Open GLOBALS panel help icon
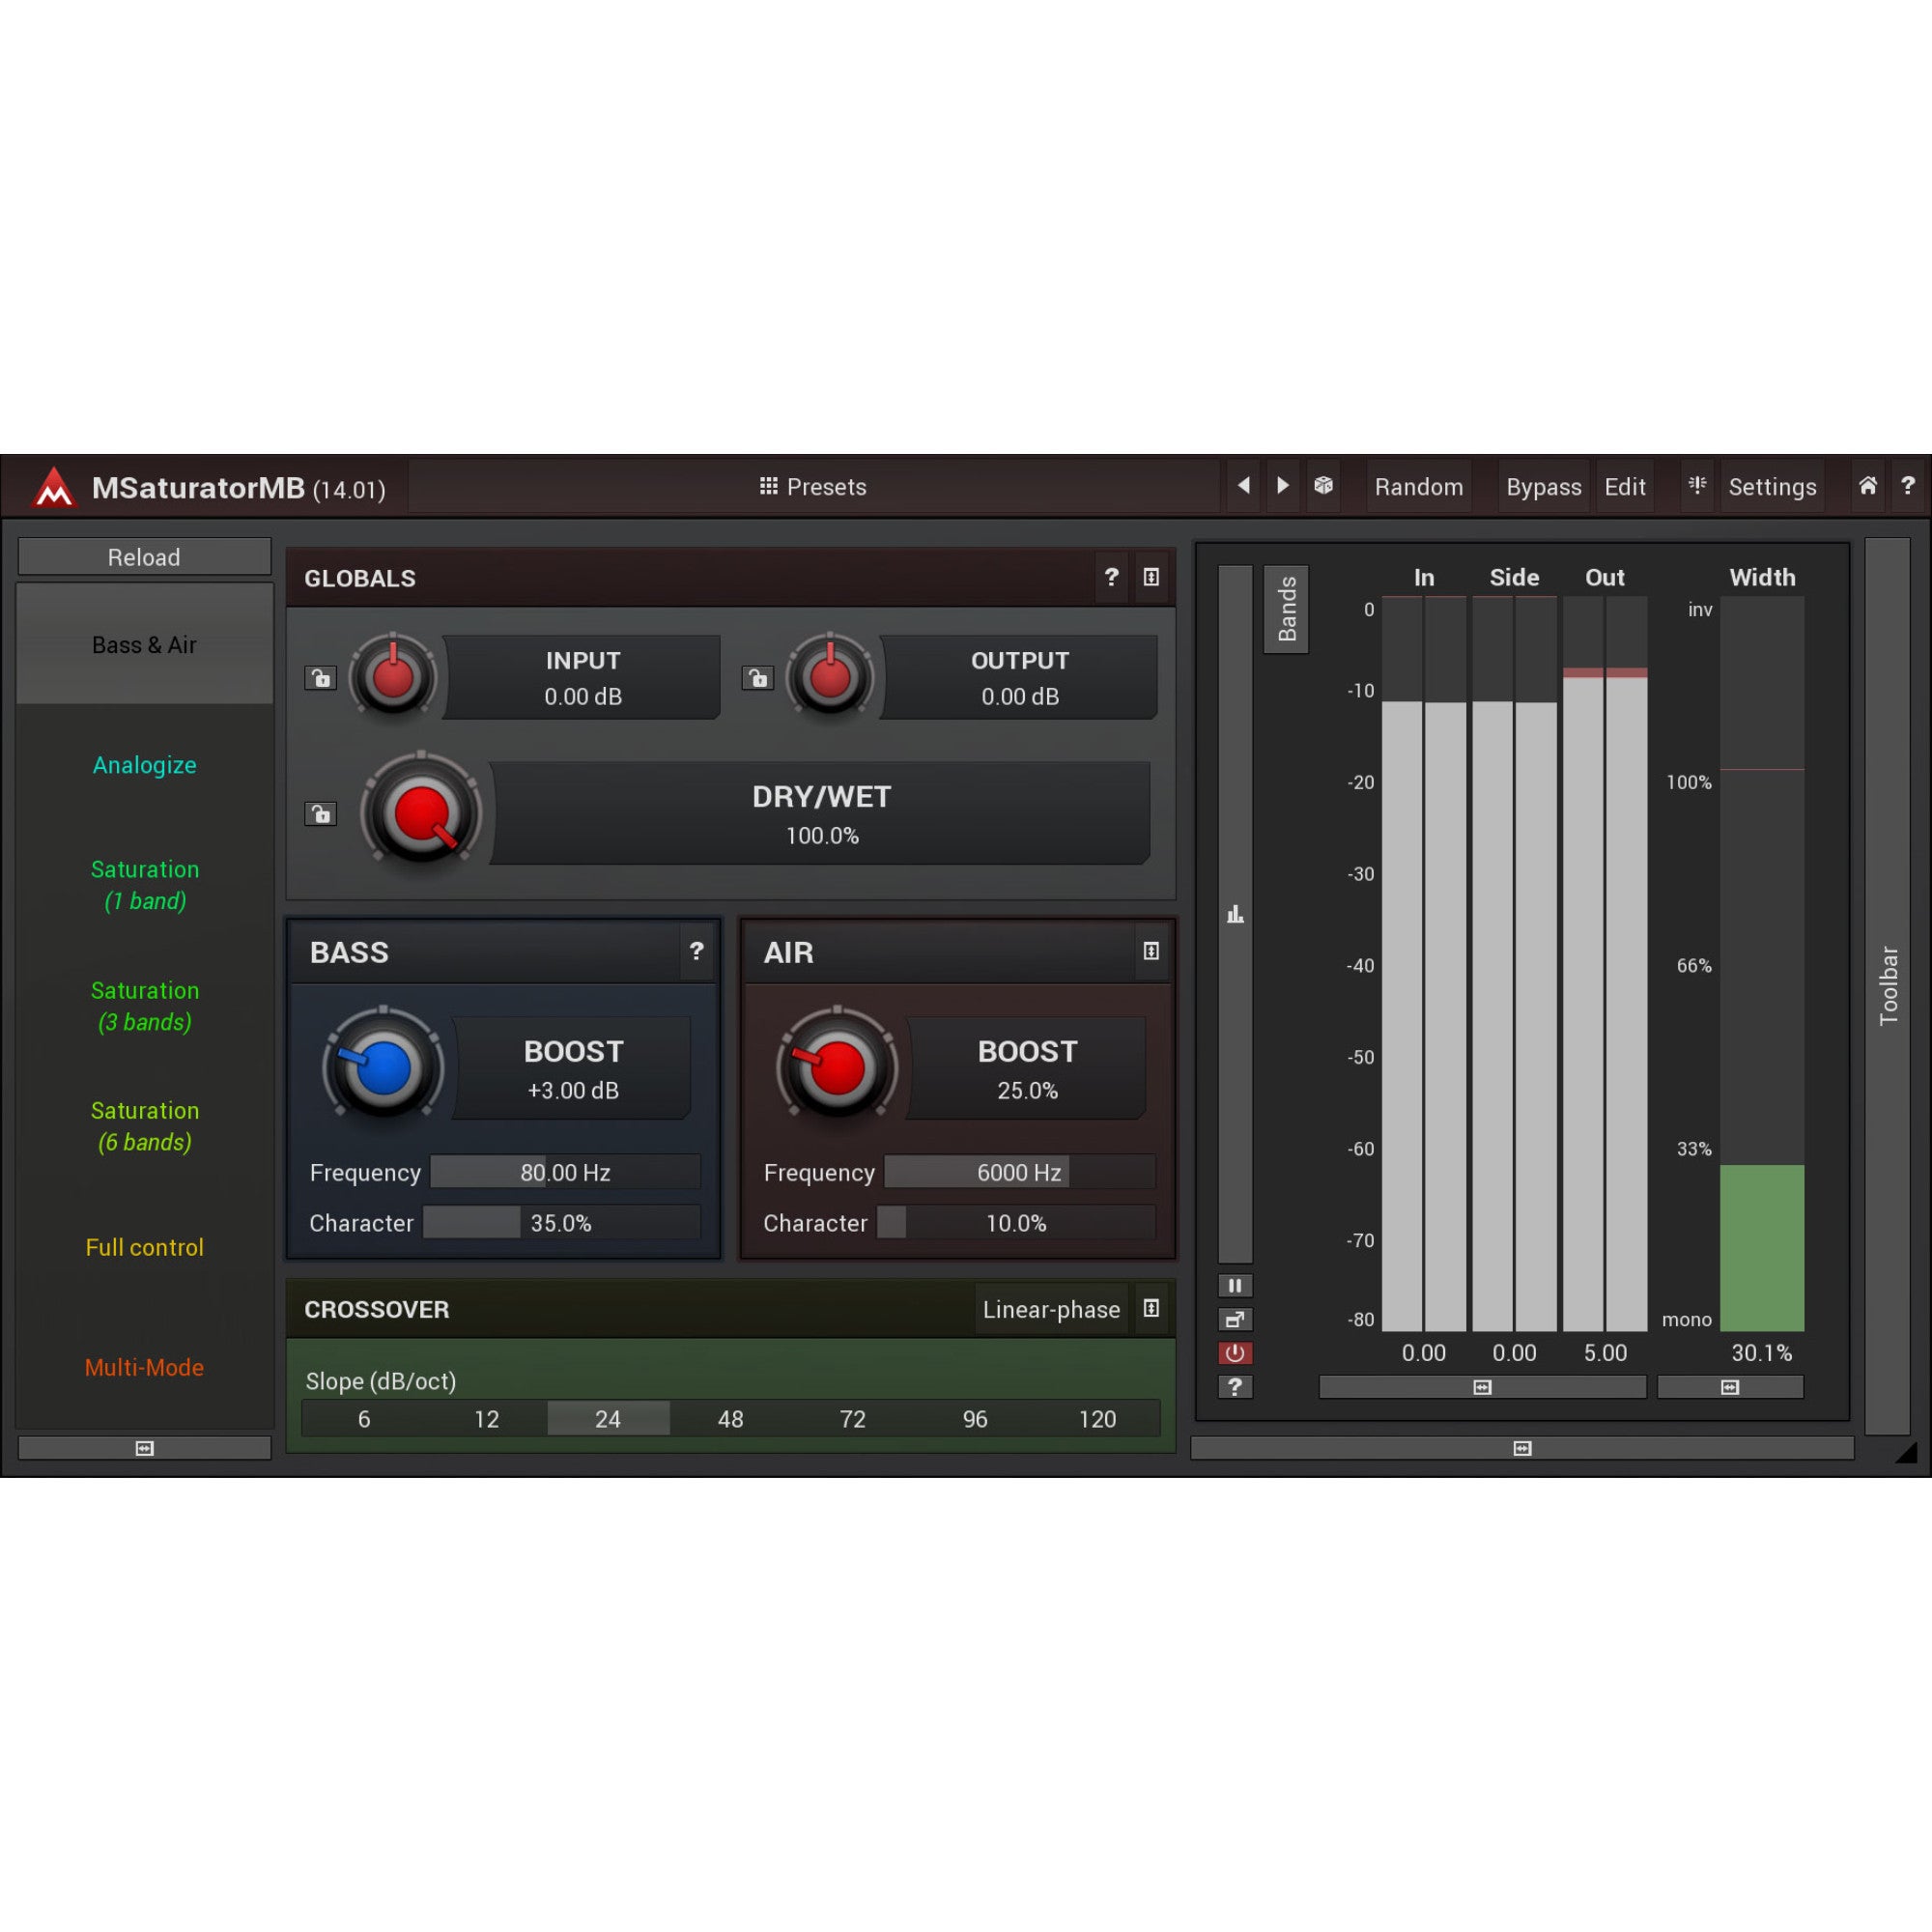 coord(1111,577)
